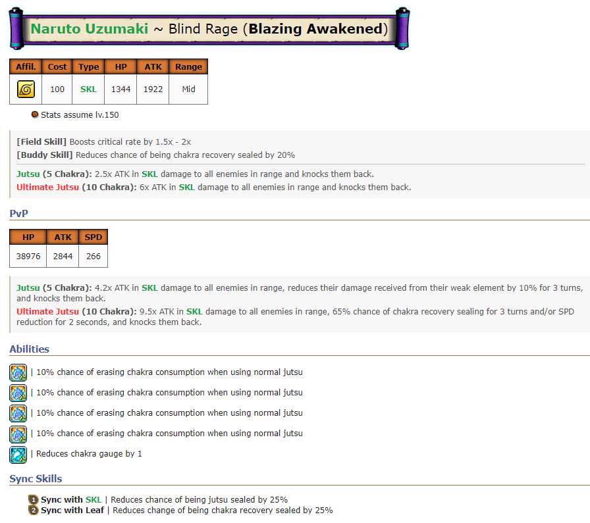Click the PvP section heading
Viewport: 590px width, 523px height.
pos(19,214)
